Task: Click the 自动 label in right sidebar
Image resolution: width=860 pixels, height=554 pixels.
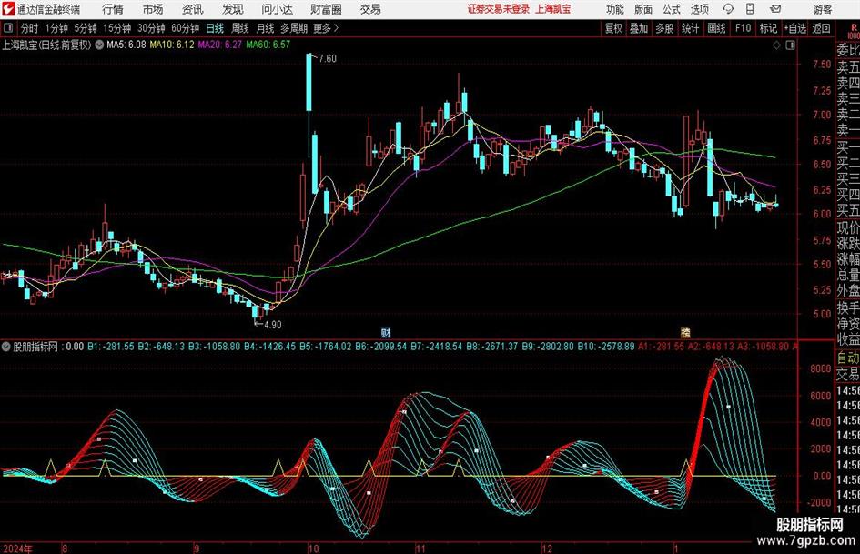Action: click(x=848, y=358)
